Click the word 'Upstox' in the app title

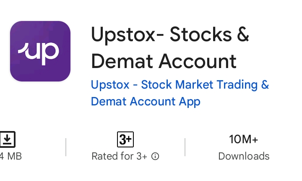123,35
